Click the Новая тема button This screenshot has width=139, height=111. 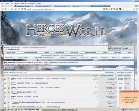pyautogui.click(x=10, y=69)
